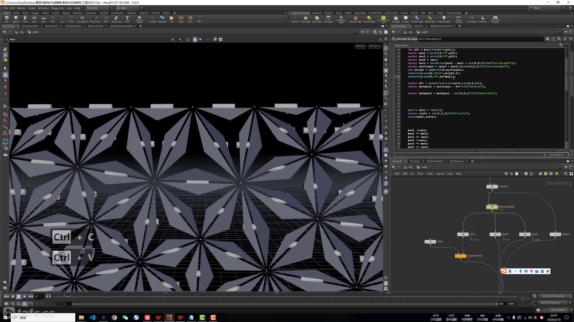The height and width of the screenshot is (322, 574).
Task: Click frame 17 marker on the timeline
Action: [x=68, y=294]
